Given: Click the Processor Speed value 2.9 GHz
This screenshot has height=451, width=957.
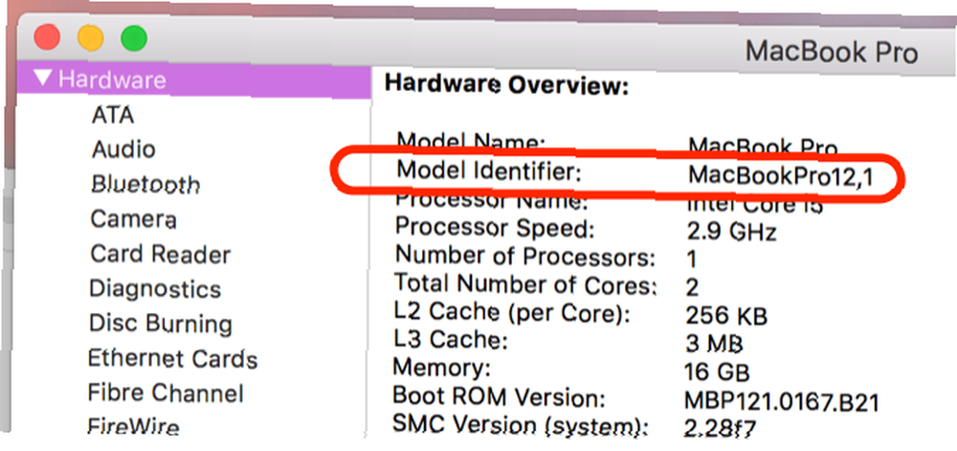Looking at the screenshot, I should [731, 232].
